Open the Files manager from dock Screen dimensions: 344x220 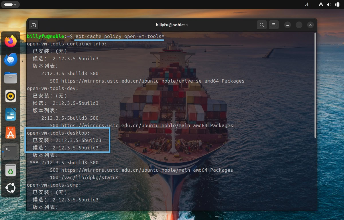10,78
